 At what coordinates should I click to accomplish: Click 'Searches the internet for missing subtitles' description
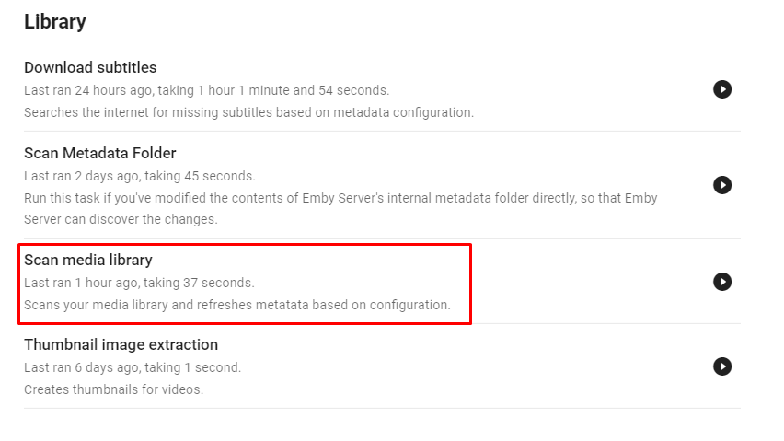tap(248, 112)
